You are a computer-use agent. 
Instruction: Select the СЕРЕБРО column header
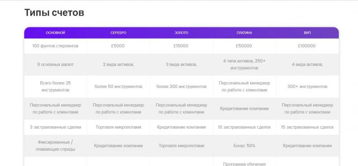[x=118, y=33]
